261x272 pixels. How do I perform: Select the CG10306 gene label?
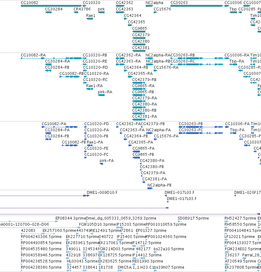[233, 3]
